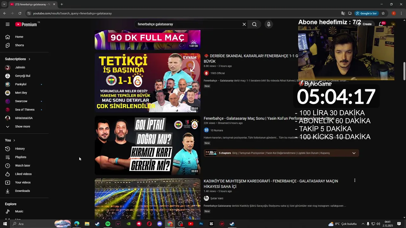Expand the 5 chapters dropdown

click(x=354, y=153)
